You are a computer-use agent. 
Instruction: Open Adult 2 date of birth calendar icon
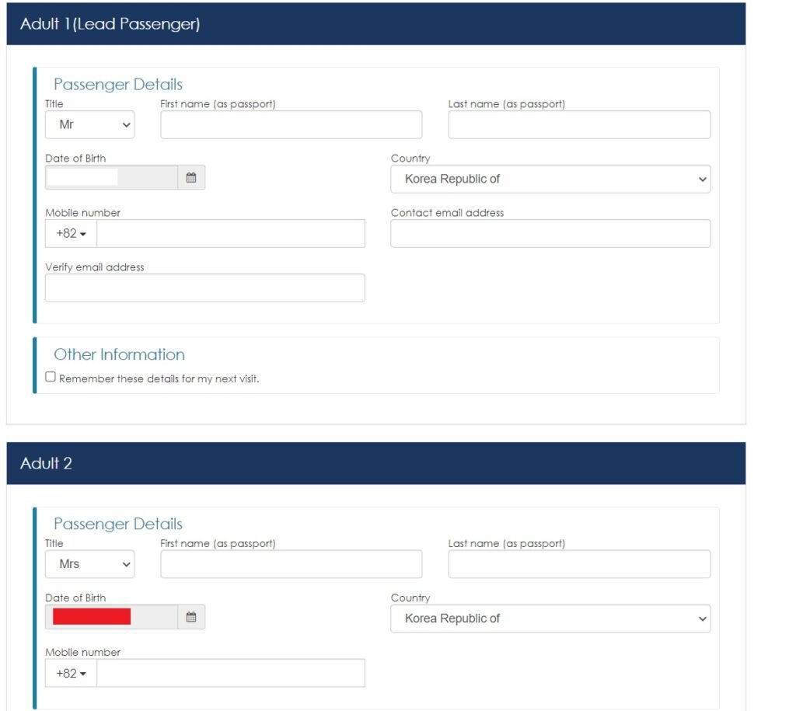pyautogui.click(x=191, y=617)
